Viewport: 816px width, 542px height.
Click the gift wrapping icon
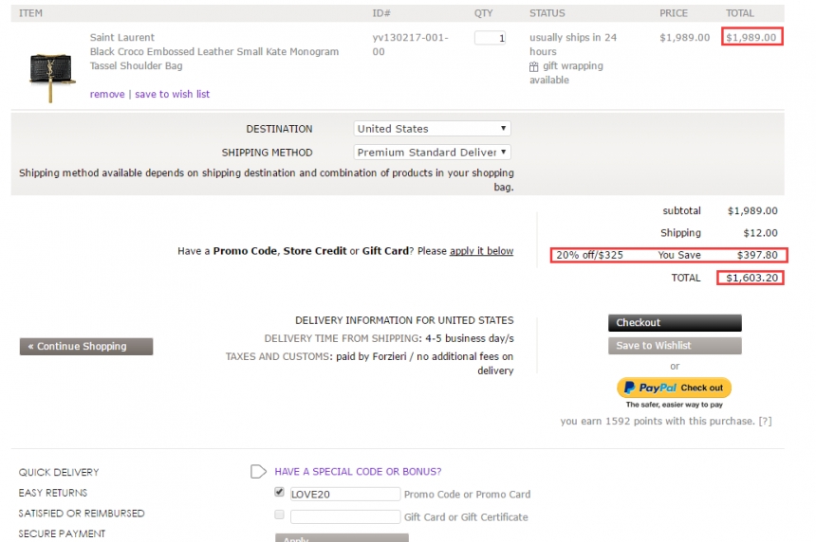click(x=534, y=66)
